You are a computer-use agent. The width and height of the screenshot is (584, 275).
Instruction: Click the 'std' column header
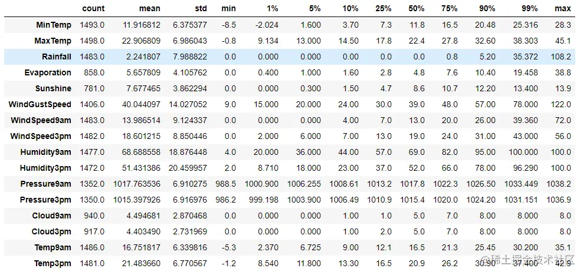pos(201,9)
